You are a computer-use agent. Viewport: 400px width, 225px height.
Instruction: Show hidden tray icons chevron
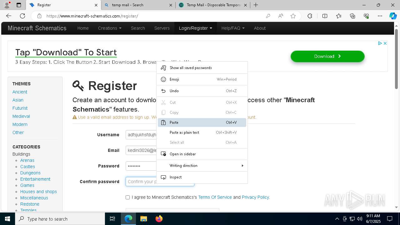click(x=337, y=219)
